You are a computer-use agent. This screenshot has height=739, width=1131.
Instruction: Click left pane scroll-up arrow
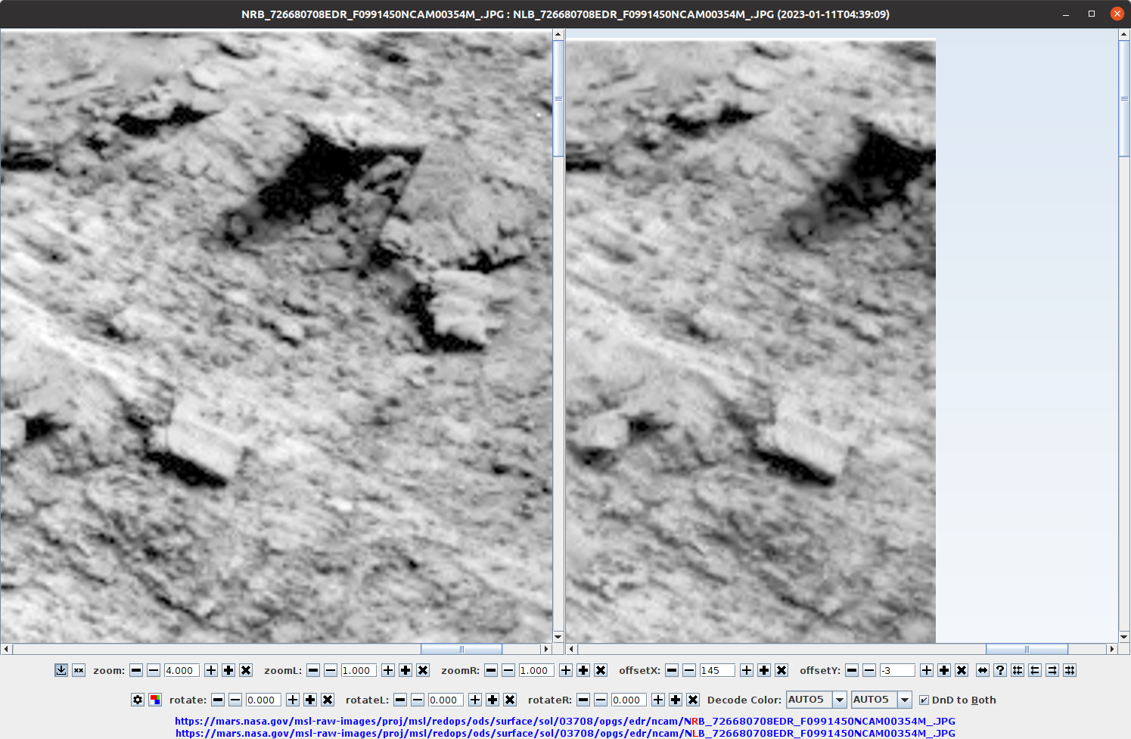tap(558, 35)
